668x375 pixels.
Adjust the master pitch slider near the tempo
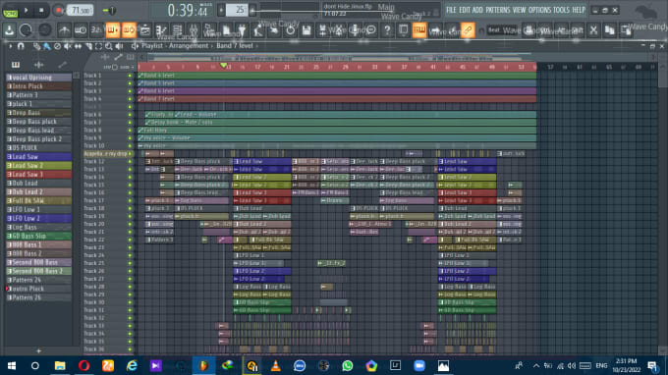tap(109, 10)
